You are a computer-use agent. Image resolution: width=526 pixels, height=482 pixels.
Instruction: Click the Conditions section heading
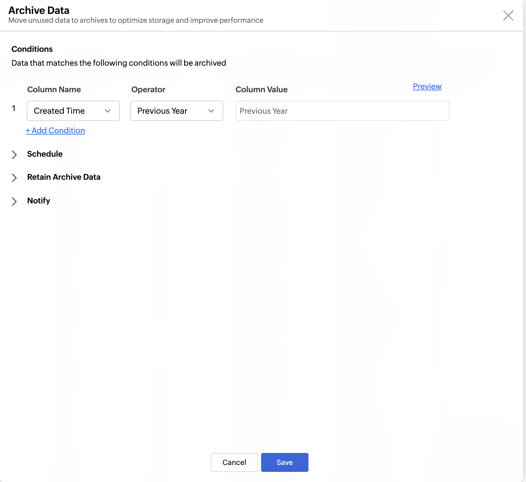coord(32,49)
